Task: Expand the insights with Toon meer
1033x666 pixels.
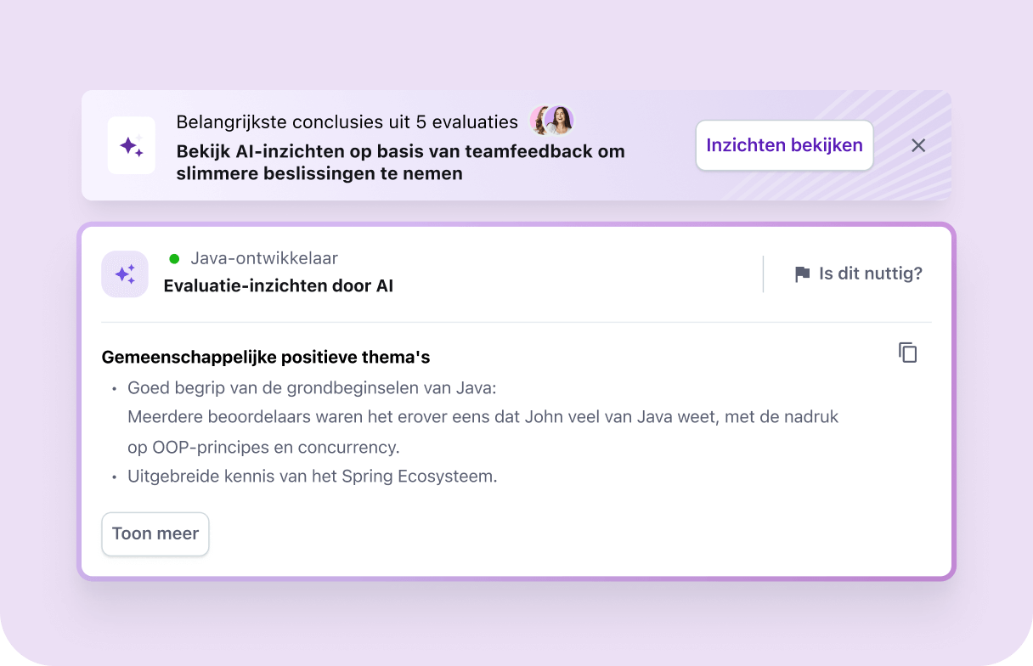Action: point(155,534)
